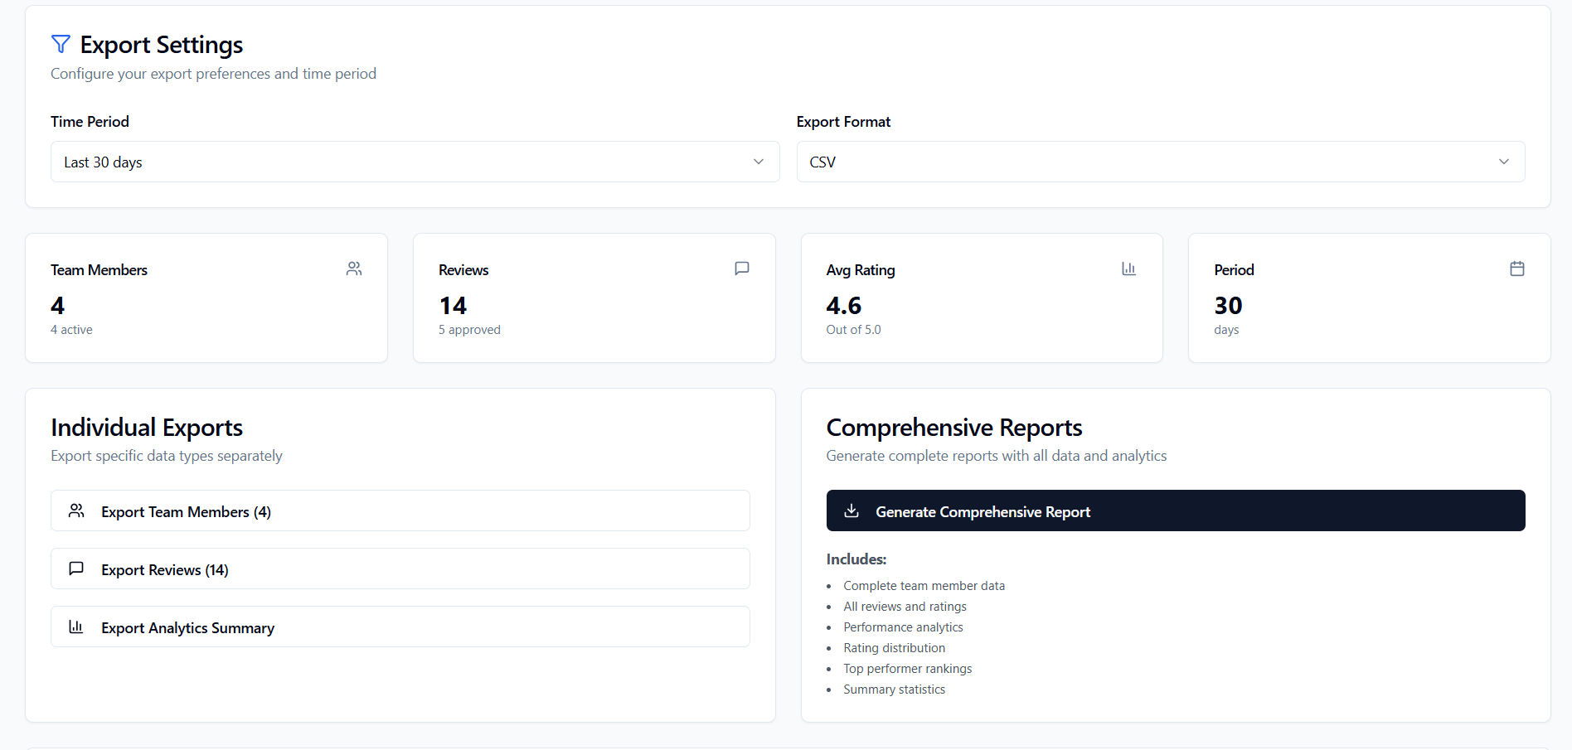Image resolution: width=1572 pixels, height=750 pixels.
Task: Select the Avg Rating 4.6 stat card
Action: coord(981,298)
